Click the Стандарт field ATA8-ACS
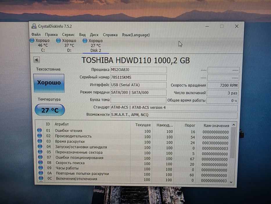The width and height of the screenshot is (271, 204). [174, 108]
